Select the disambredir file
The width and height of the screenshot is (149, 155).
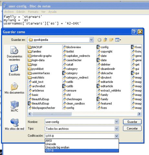[x=106, y=69]
